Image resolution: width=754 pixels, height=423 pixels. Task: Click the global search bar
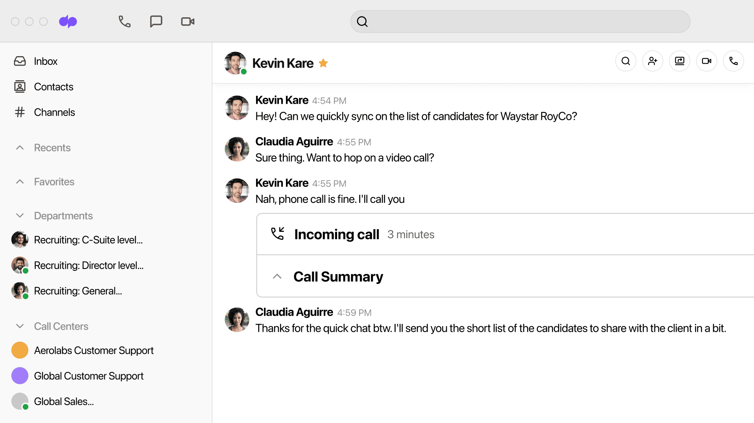point(520,21)
